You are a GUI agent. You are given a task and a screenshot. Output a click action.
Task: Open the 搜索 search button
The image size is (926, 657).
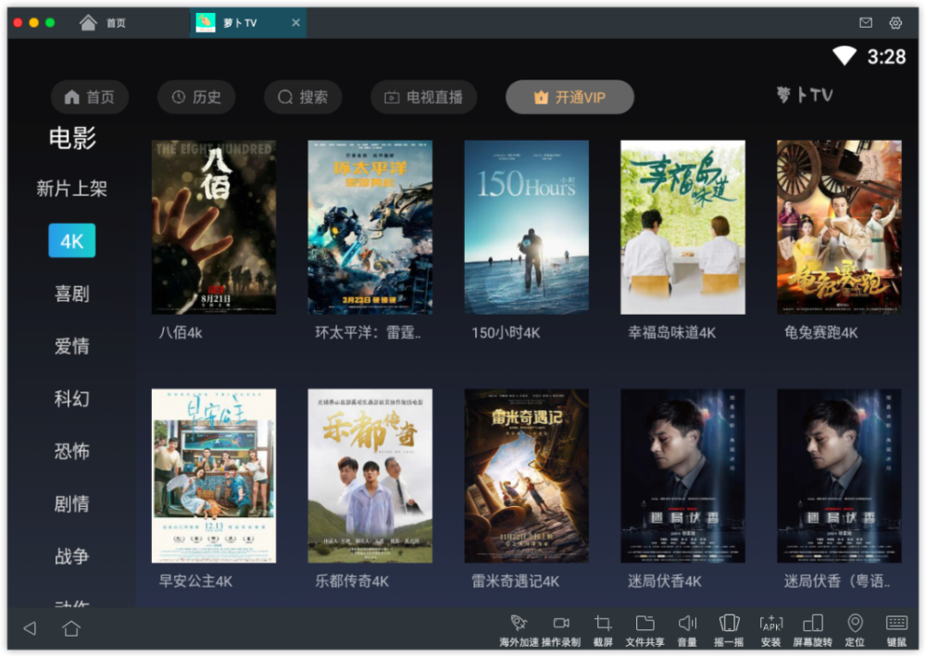[x=303, y=97]
